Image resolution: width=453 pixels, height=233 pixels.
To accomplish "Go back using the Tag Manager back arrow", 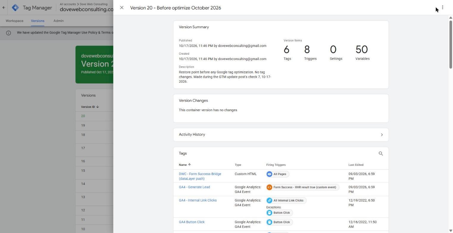I will click(4, 8).
